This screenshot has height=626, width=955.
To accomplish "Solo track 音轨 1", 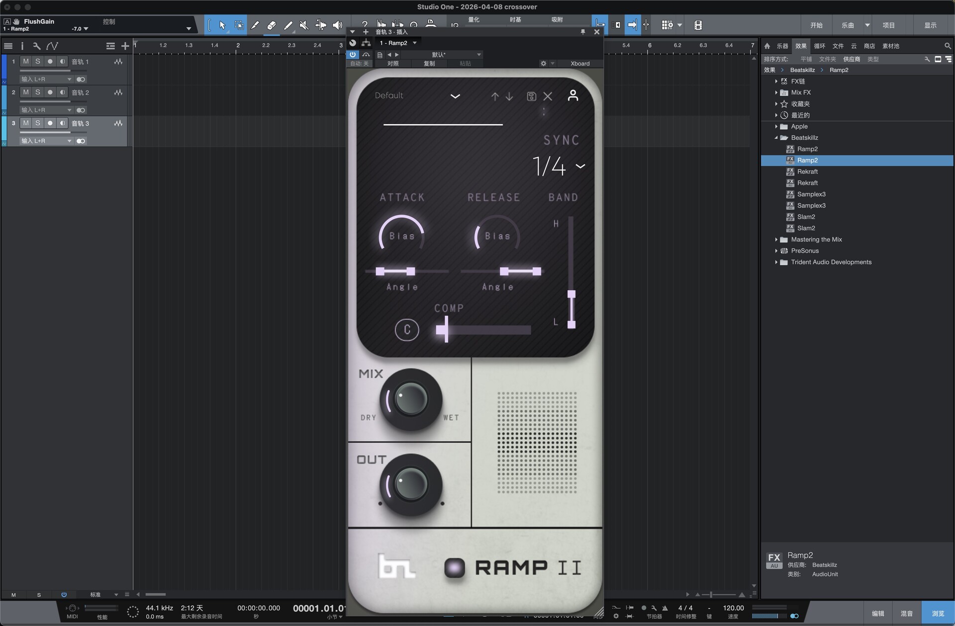I will click(38, 62).
